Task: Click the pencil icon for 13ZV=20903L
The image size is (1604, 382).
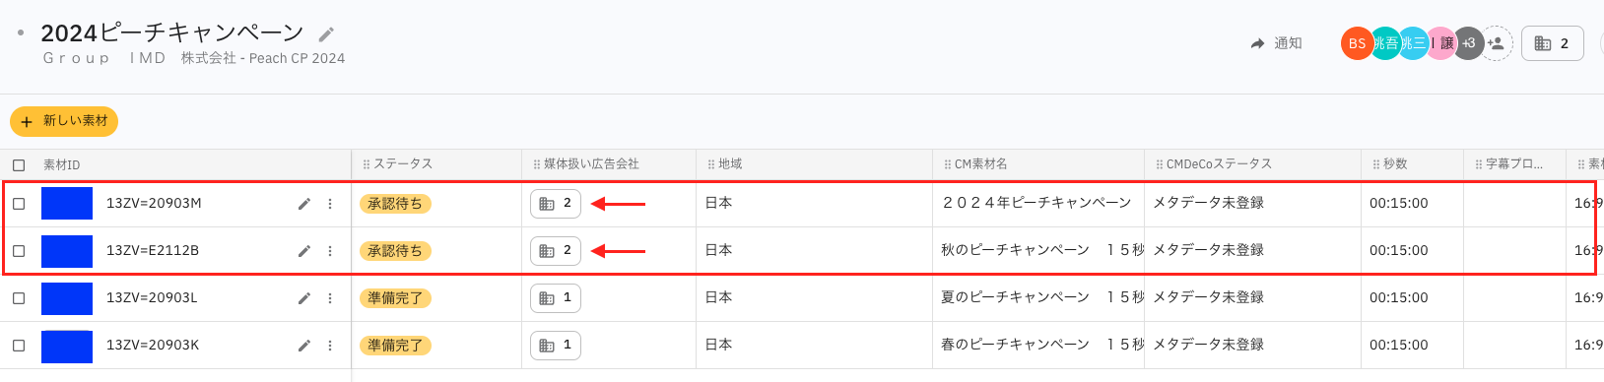Action: point(304,298)
